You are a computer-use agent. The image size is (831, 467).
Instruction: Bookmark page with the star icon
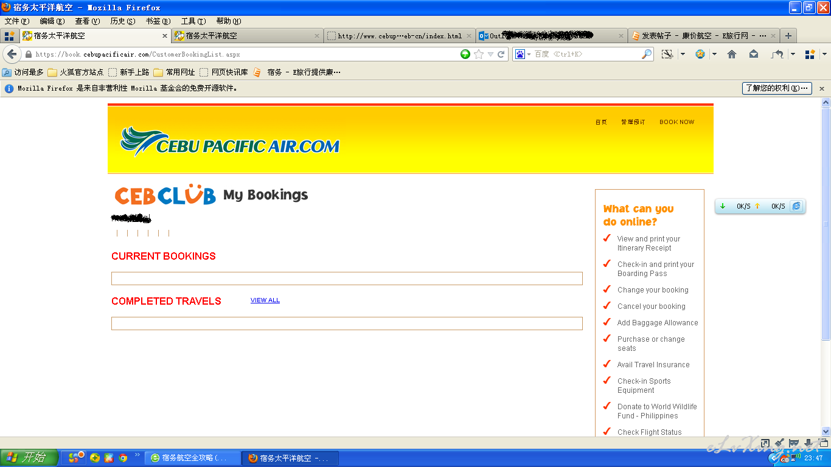tap(479, 54)
